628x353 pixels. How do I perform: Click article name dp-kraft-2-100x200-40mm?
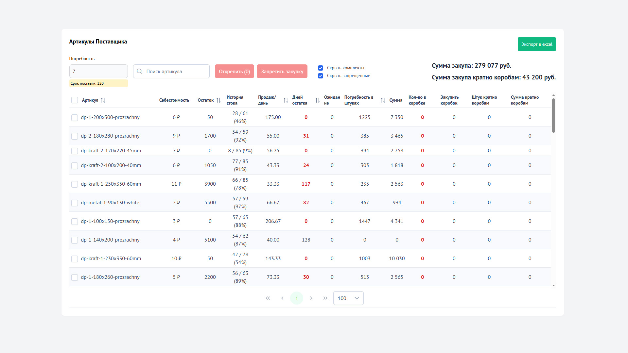111,165
